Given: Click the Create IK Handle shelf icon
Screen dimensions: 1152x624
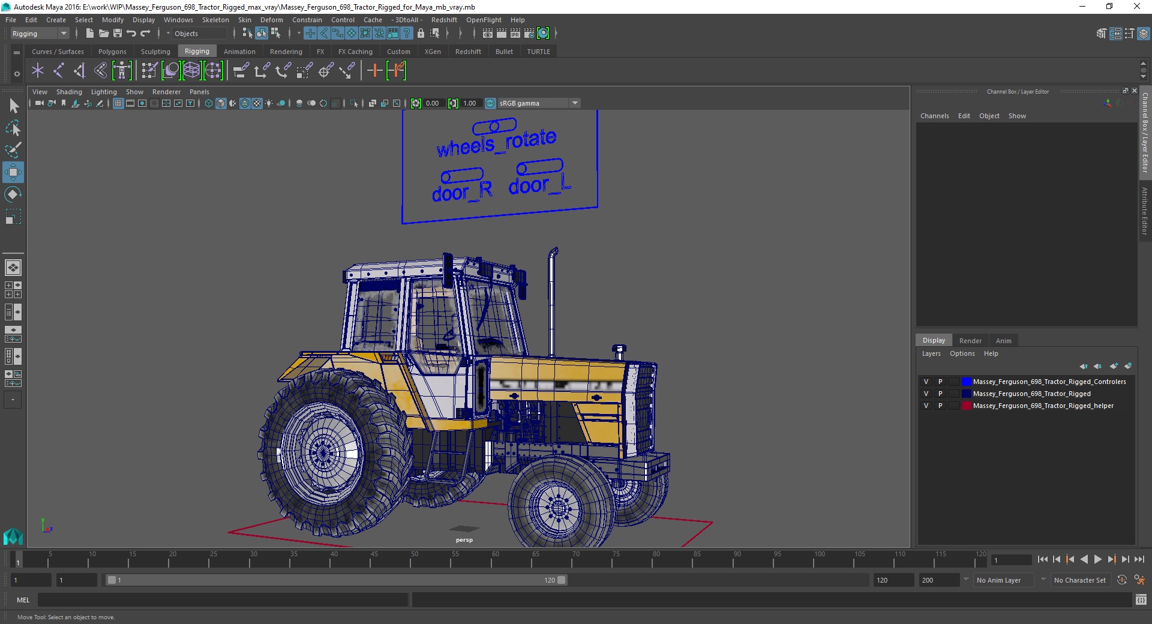Looking at the screenshot, I should click(x=79, y=71).
